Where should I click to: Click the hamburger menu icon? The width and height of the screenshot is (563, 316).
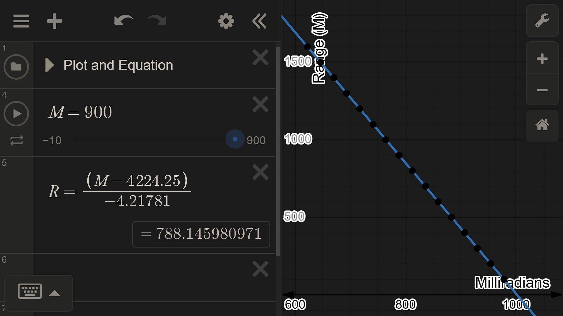pos(21,21)
